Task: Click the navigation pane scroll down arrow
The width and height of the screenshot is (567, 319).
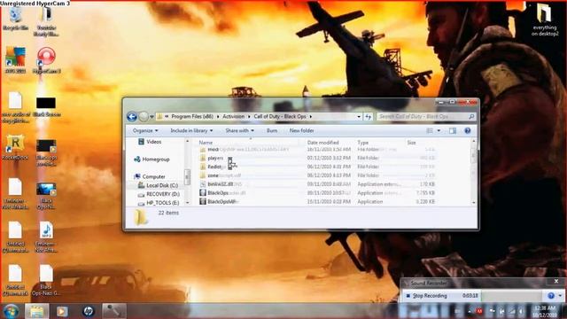Action: (x=187, y=203)
